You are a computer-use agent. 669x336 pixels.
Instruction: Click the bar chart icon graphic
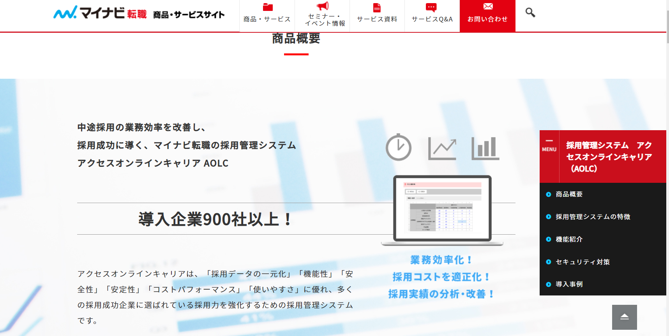[x=485, y=149]
